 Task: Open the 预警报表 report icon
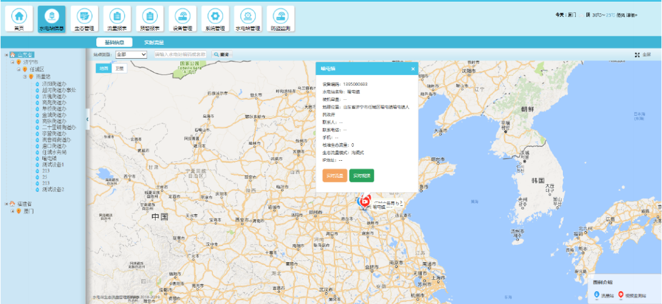[x=150, y=19]
